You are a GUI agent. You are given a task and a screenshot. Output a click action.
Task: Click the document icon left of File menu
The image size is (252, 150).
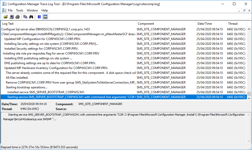click(x=4, y=10)
